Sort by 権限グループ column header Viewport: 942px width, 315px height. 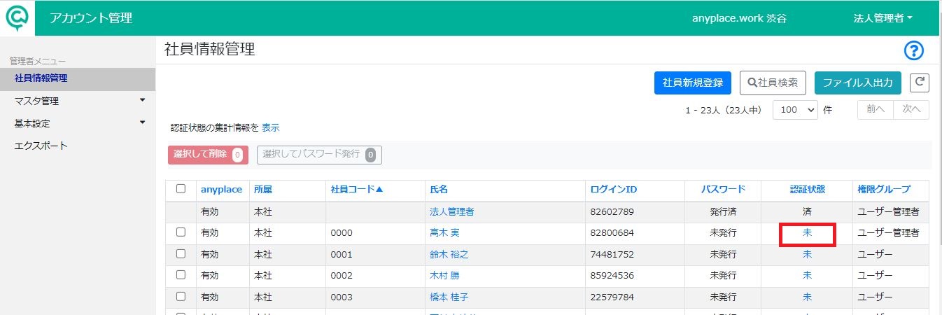[x=885, y=189]
